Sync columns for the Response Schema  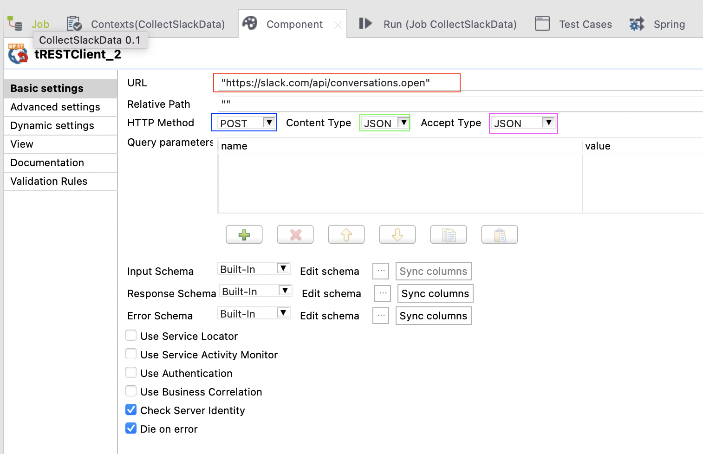tap(435, 293)
